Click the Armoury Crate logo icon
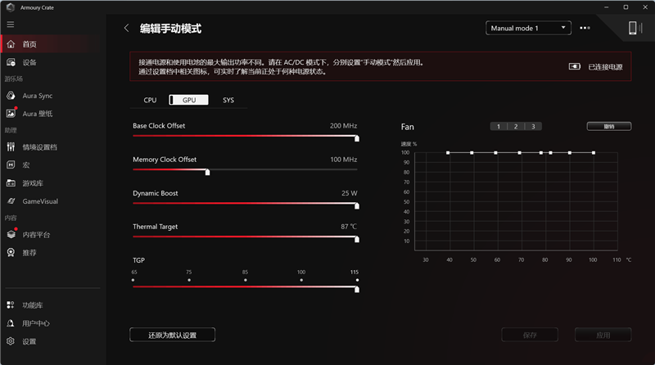The image size is (655, 365). (11, 7)
